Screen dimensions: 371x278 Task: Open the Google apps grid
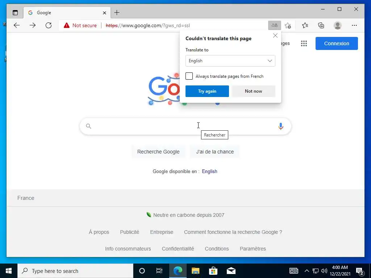pos(304,43)
